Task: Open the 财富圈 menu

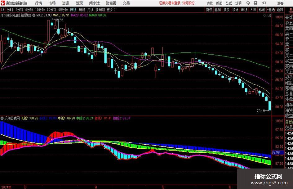Action: (x=111, y=3)
